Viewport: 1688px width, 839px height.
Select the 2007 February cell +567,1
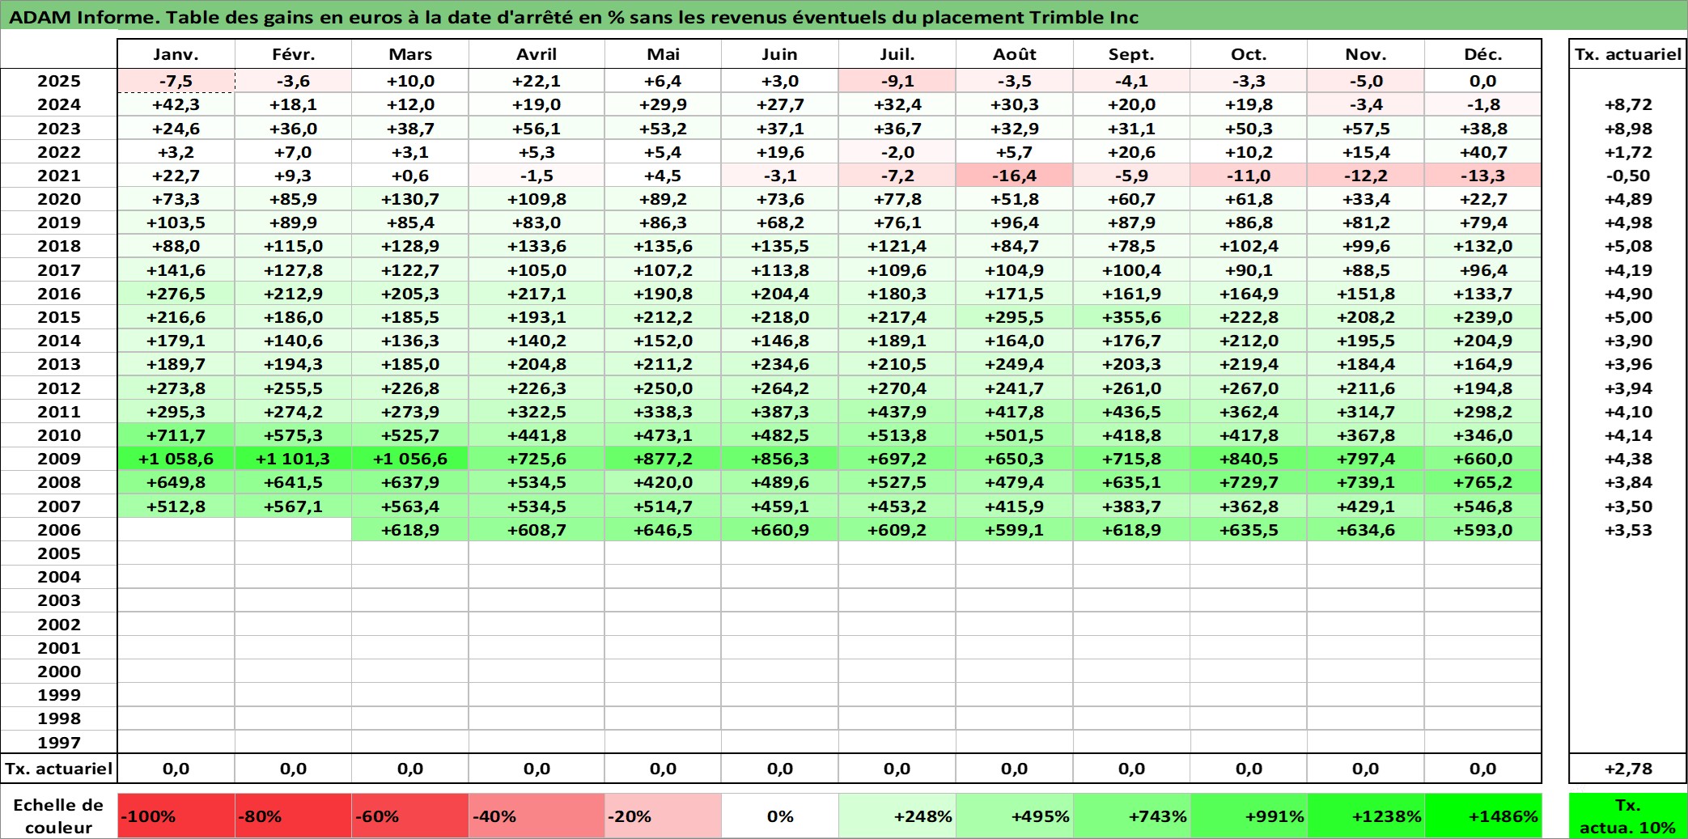pos(293,506)
